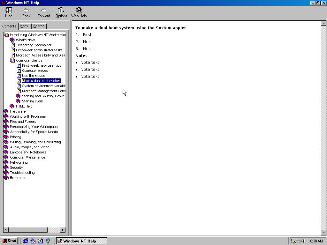Viewport: 327px width, 245px height.
Task: Click the open book icon beside Introducing Windows NT Workstation
Action: 6,35
